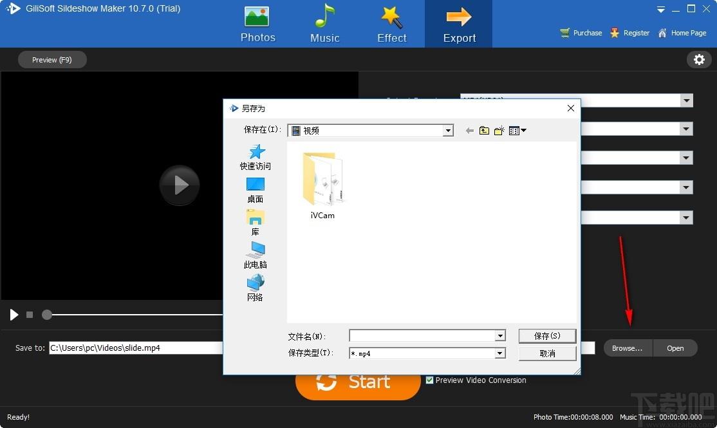Click the GiliSoft app logo icon
The height and width of the screenshot is (428, 717).
(14, 8)
